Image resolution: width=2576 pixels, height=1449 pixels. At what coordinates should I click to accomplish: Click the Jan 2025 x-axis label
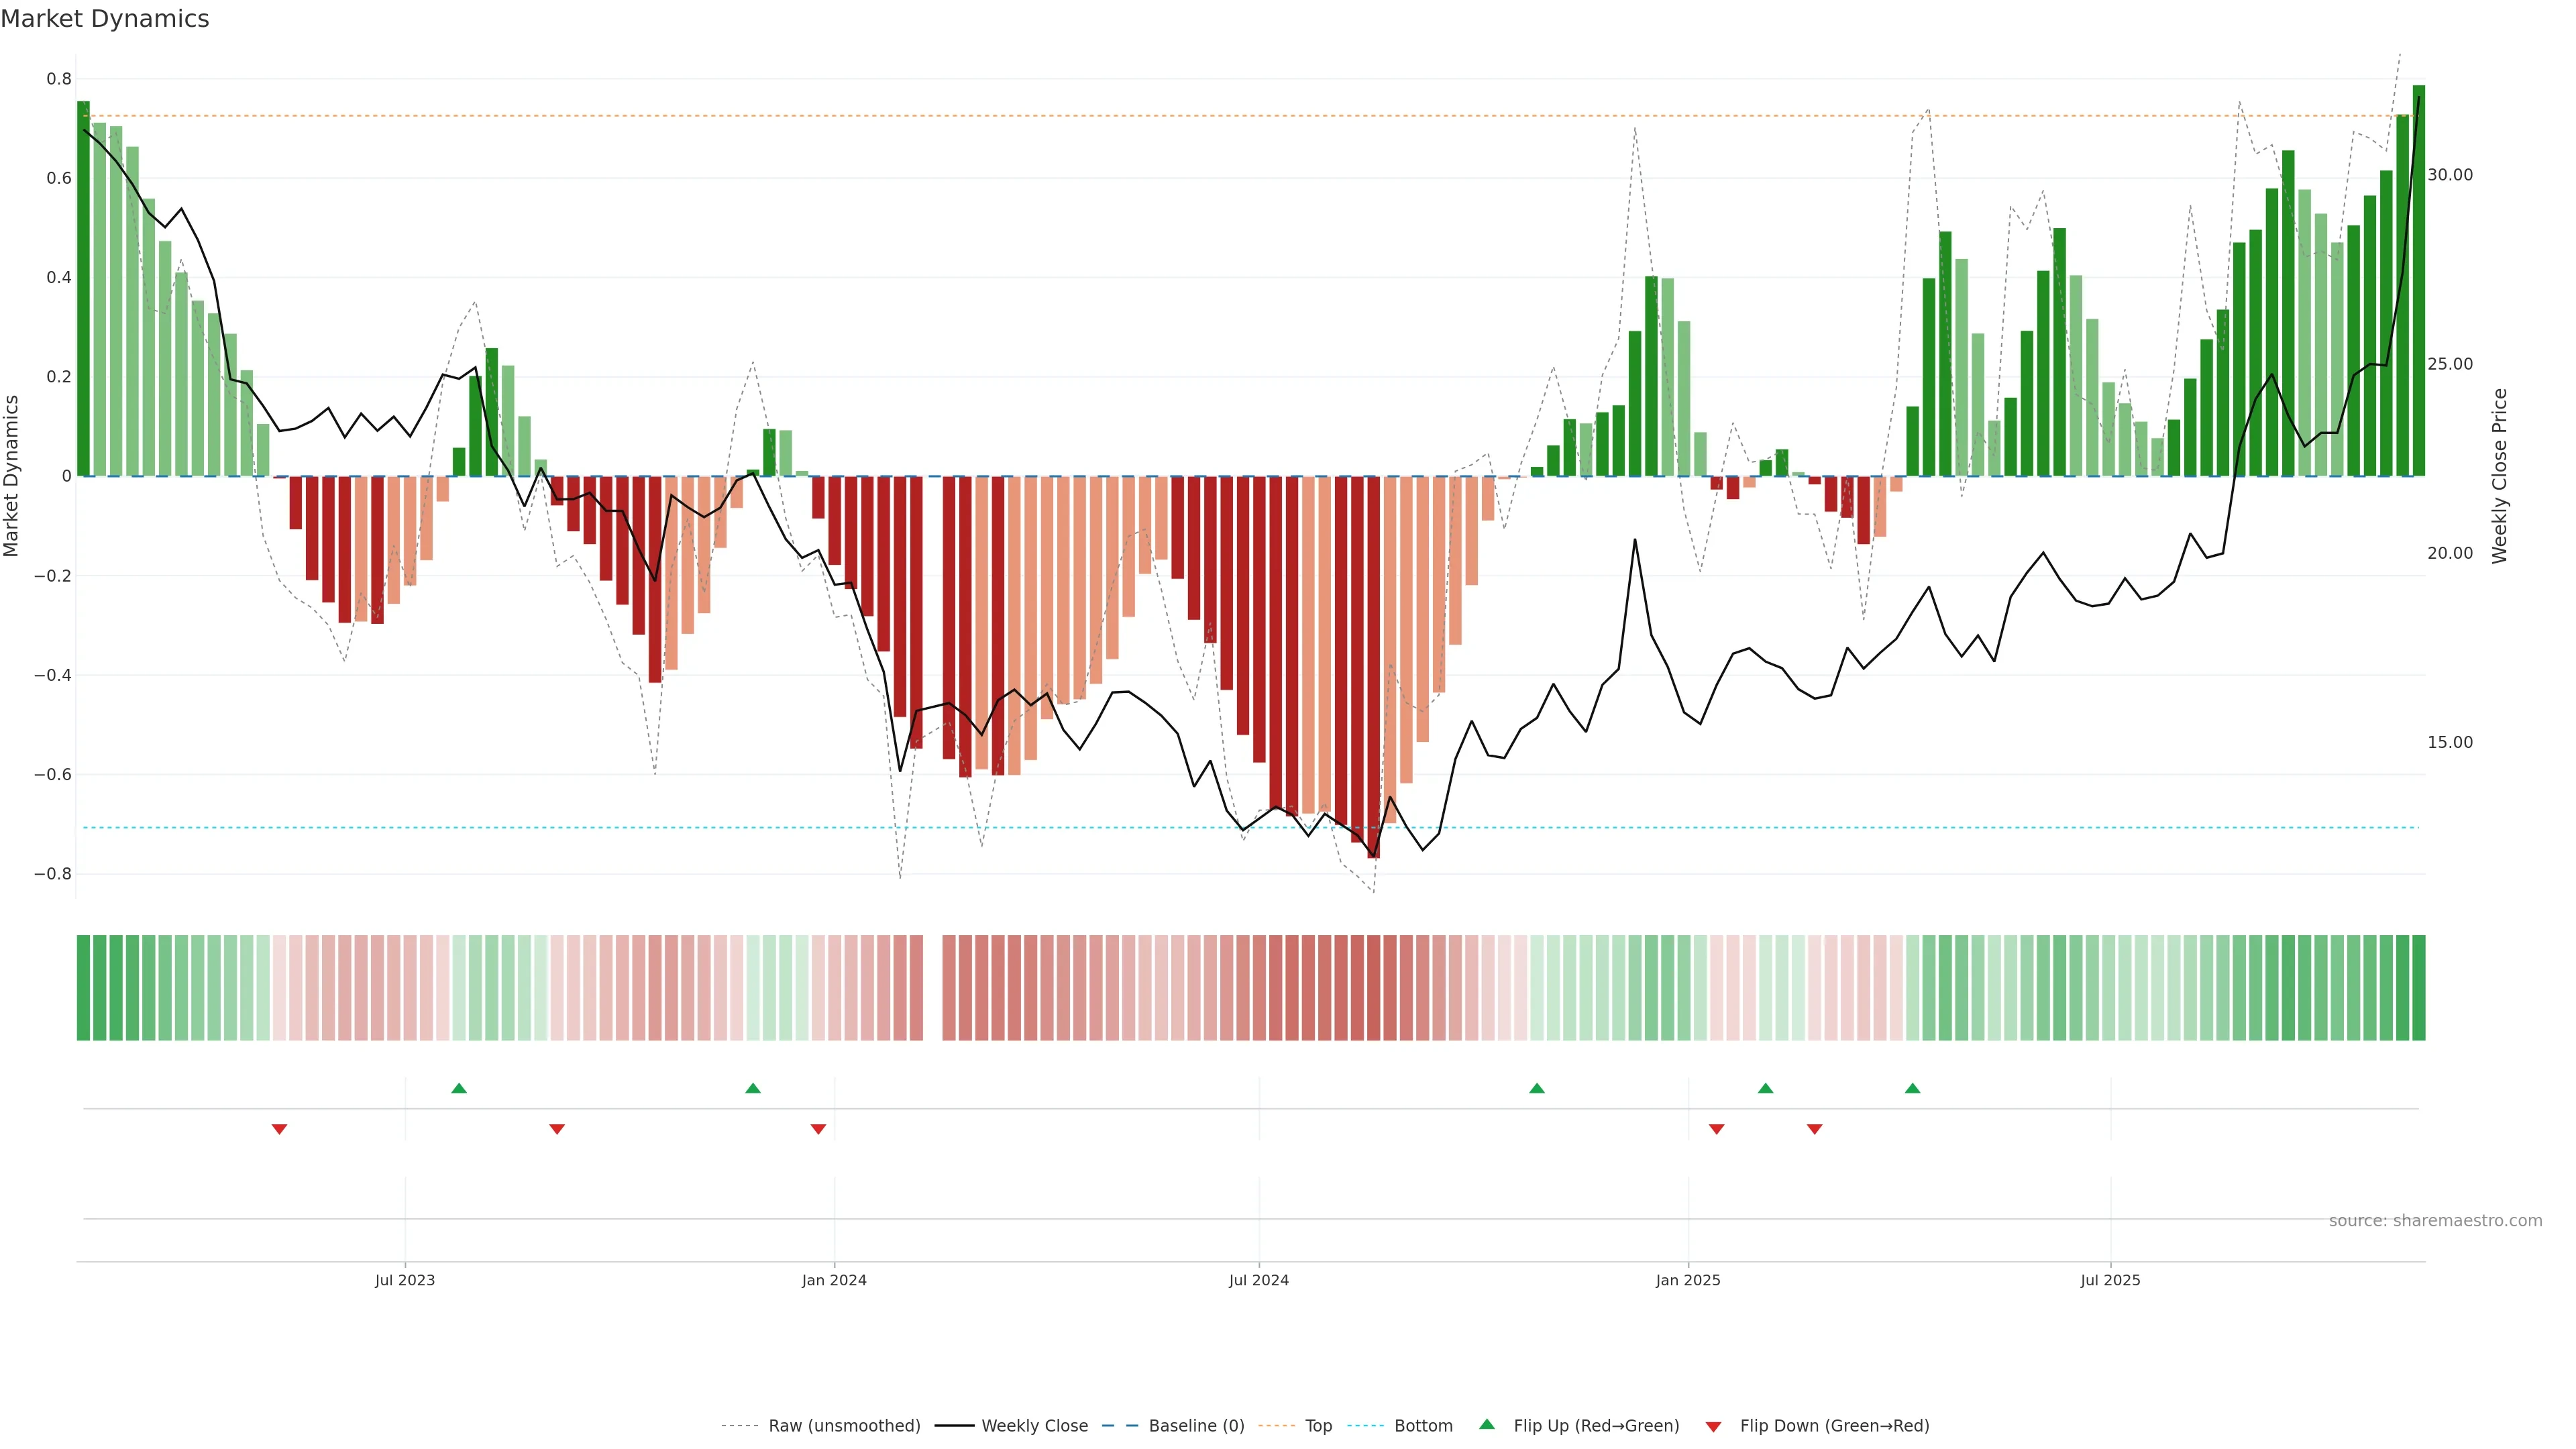coord(1688,1280)
